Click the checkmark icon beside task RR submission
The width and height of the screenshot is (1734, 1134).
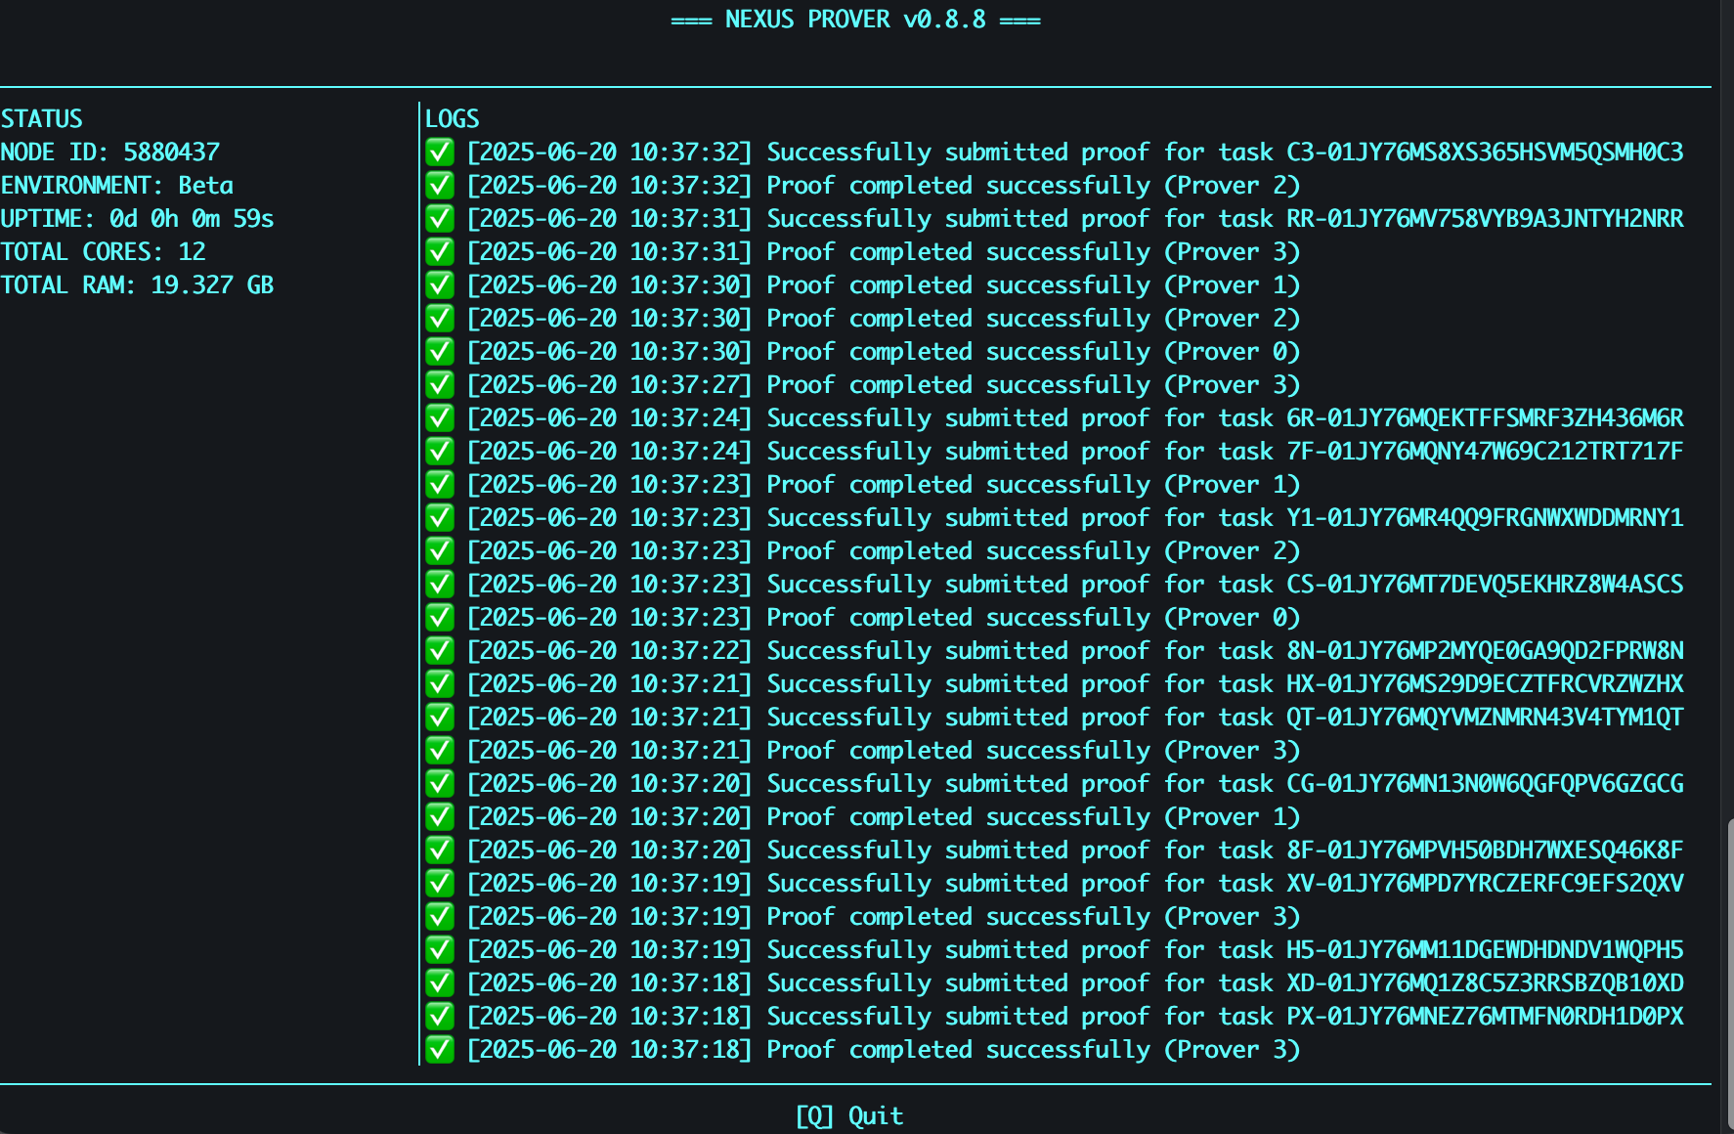tap(439, 218)
